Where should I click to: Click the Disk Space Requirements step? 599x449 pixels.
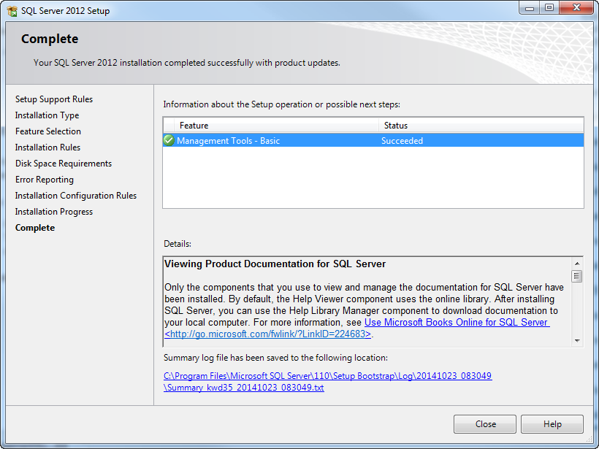click(x=64, y=164)
